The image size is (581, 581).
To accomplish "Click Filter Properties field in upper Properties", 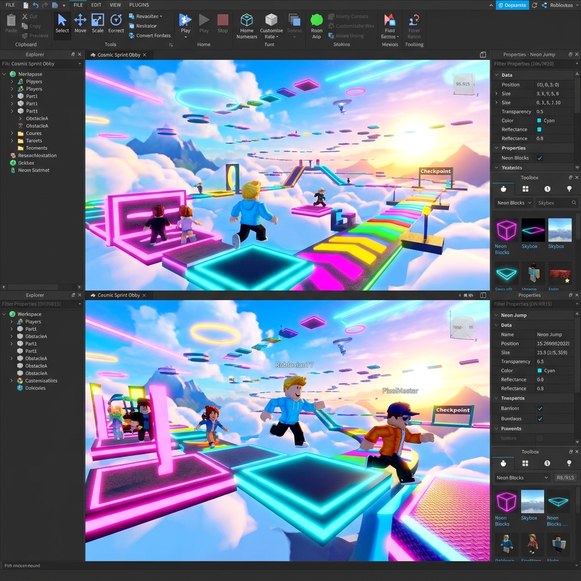I will point(536,64).
